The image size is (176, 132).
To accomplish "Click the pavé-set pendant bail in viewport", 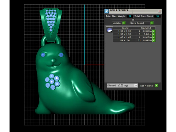I will tap(51, 25).
